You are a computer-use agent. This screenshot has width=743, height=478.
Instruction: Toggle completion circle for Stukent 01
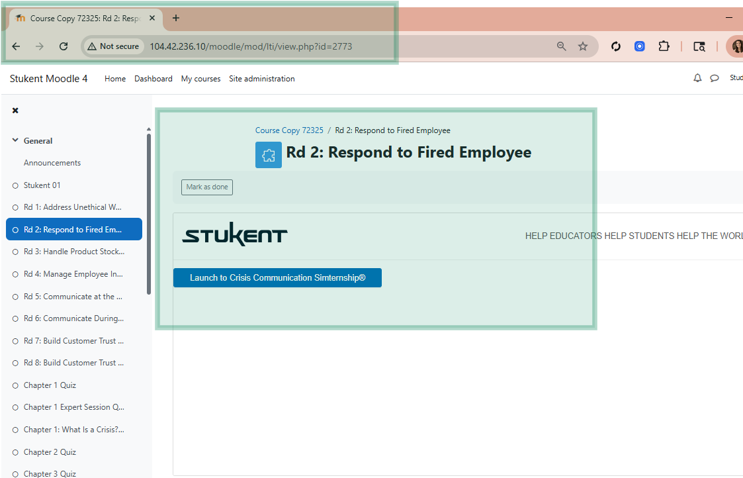(15, 185)
